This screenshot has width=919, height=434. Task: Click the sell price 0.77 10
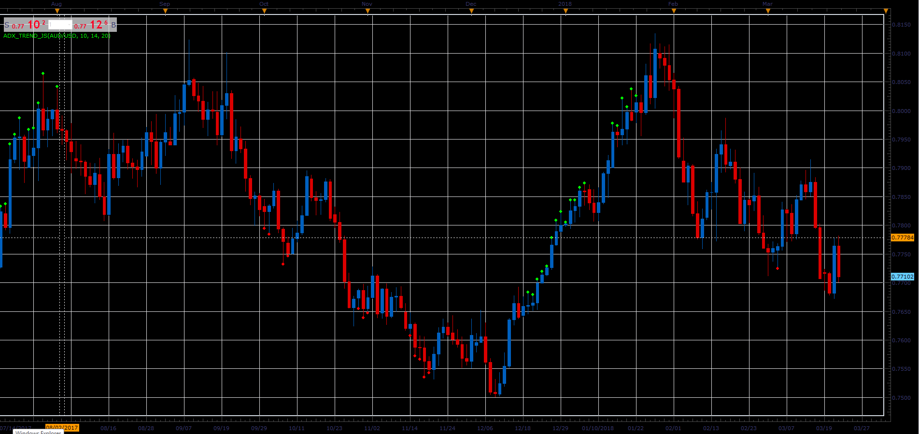28,25
